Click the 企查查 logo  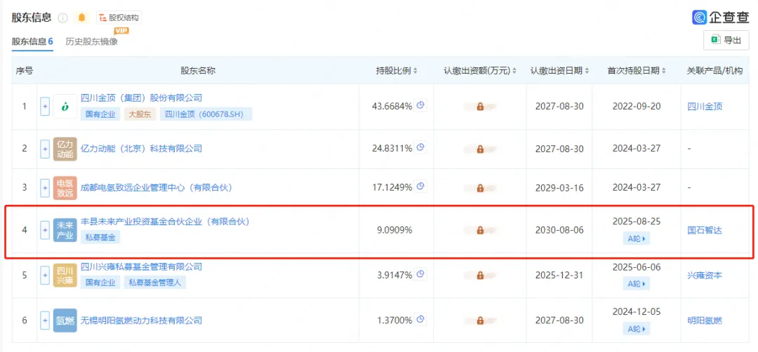720,18
